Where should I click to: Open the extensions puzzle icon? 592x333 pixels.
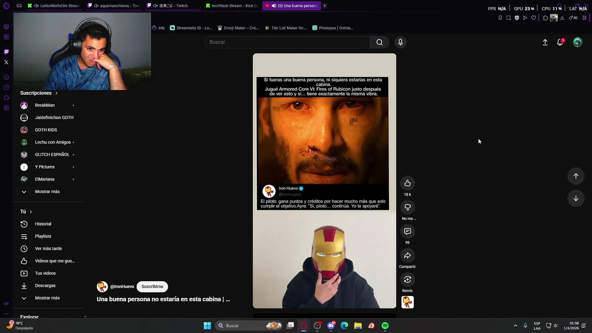tap(545, 18)
